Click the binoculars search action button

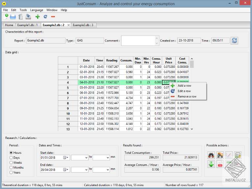click(x=211, y=155)
